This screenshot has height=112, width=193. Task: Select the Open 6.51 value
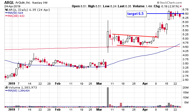click(79, 6)
